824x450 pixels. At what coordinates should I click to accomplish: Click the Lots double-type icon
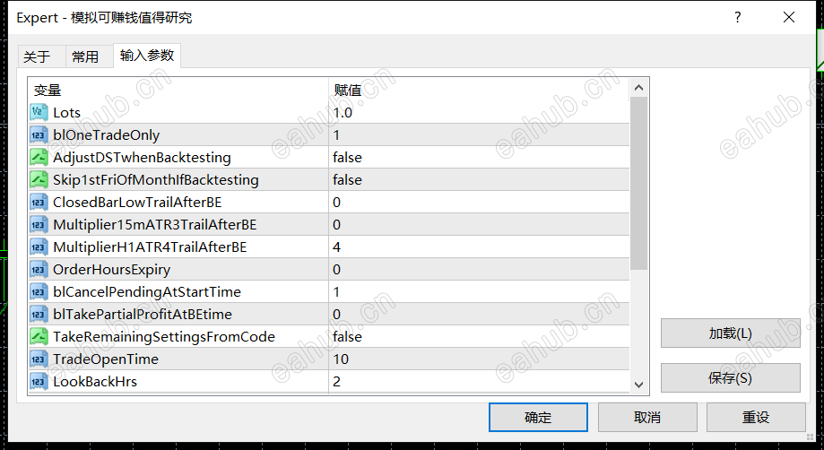[39, 112]
